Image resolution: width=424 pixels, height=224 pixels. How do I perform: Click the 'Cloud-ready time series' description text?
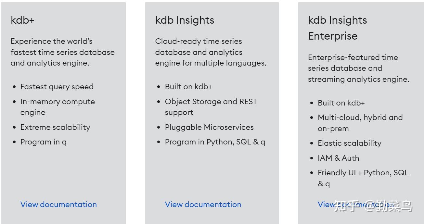pyautogui.click(x=211, y=52)
